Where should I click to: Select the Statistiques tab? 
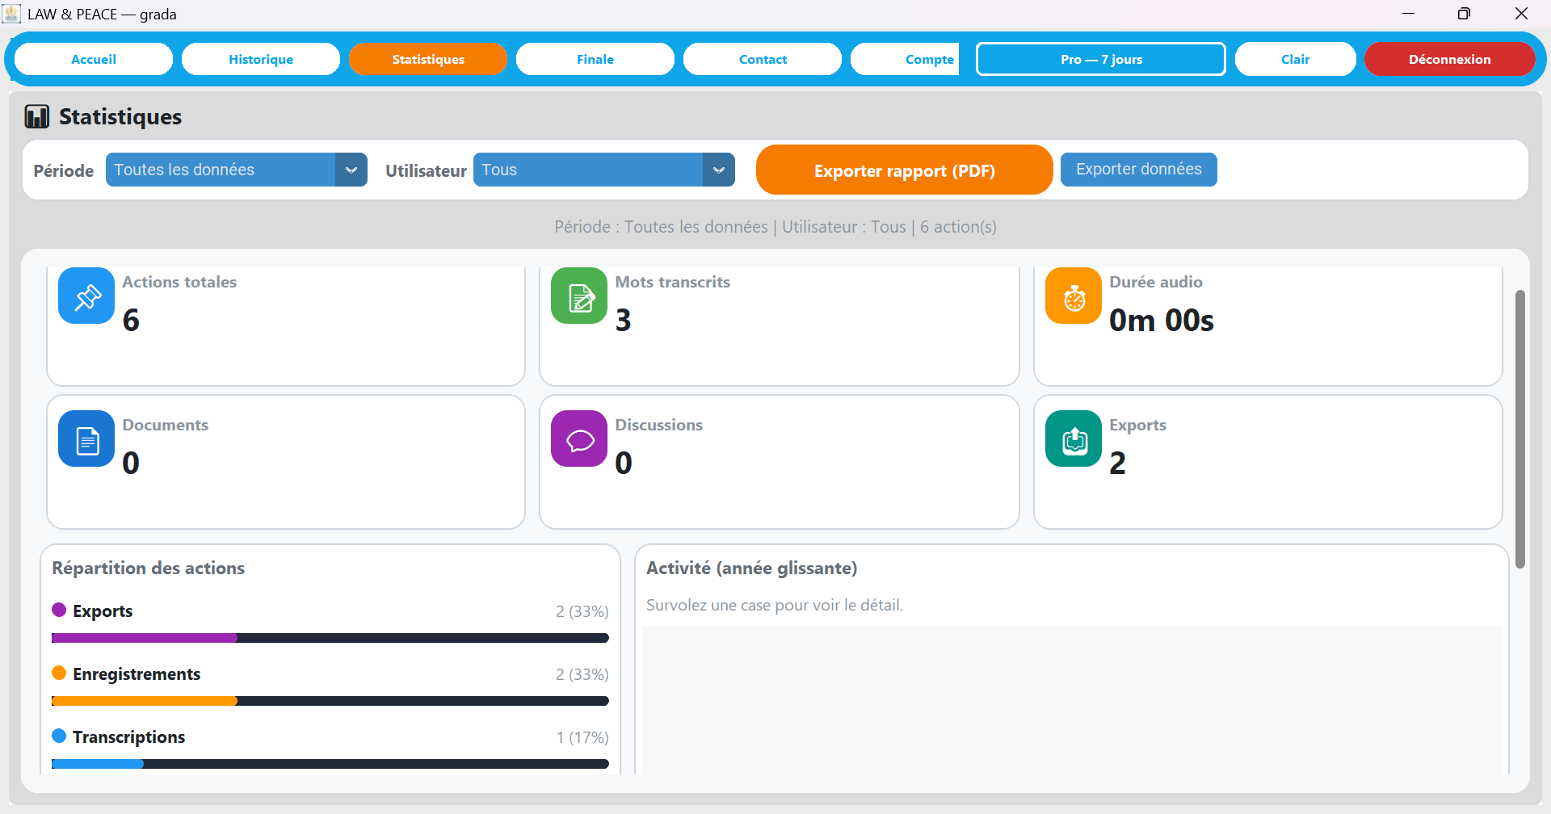tap(428, 59)
